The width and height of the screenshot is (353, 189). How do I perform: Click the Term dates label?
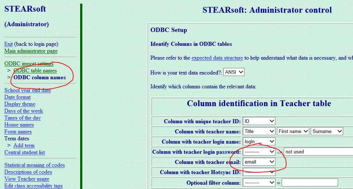[17, 138]
